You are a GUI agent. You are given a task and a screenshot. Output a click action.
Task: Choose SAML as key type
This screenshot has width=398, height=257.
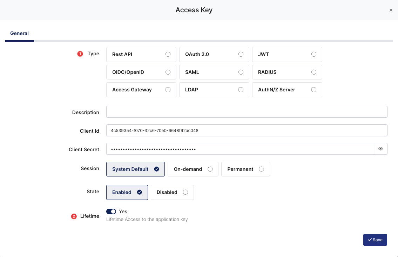coord(214,72)
